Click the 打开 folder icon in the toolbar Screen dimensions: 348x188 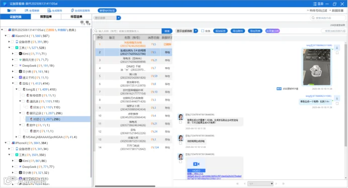point(9,11)
